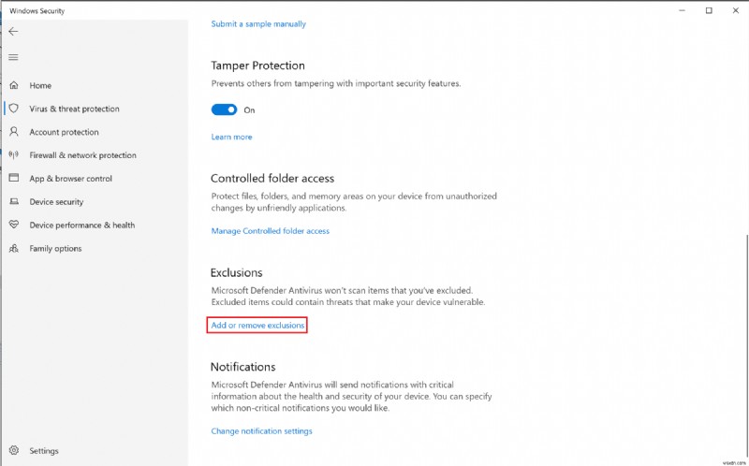Click the Firewall & network protection icon
Screen dimensions: 749x466
(x=13, y=155)
